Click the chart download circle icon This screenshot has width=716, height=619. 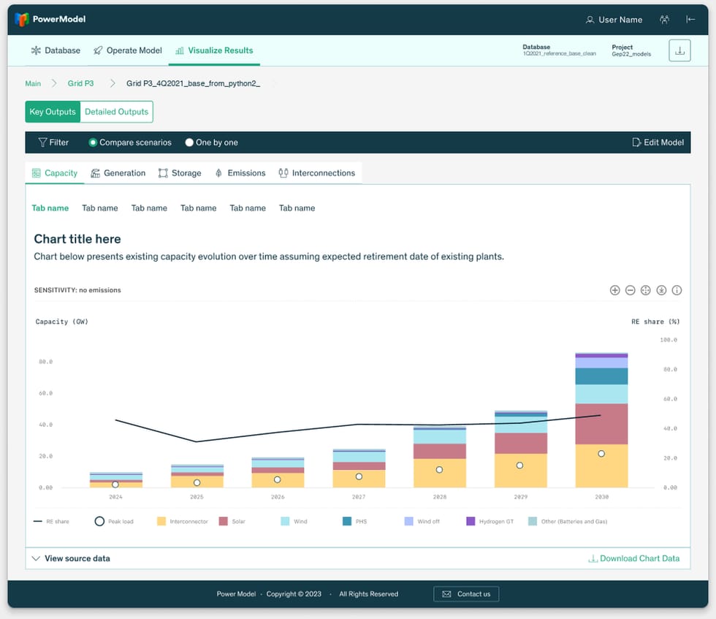coord(661,290)
